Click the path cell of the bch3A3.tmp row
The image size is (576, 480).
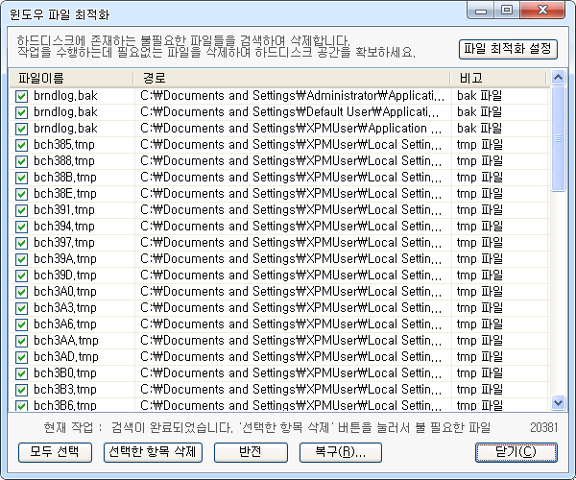[x=291, y=308]
